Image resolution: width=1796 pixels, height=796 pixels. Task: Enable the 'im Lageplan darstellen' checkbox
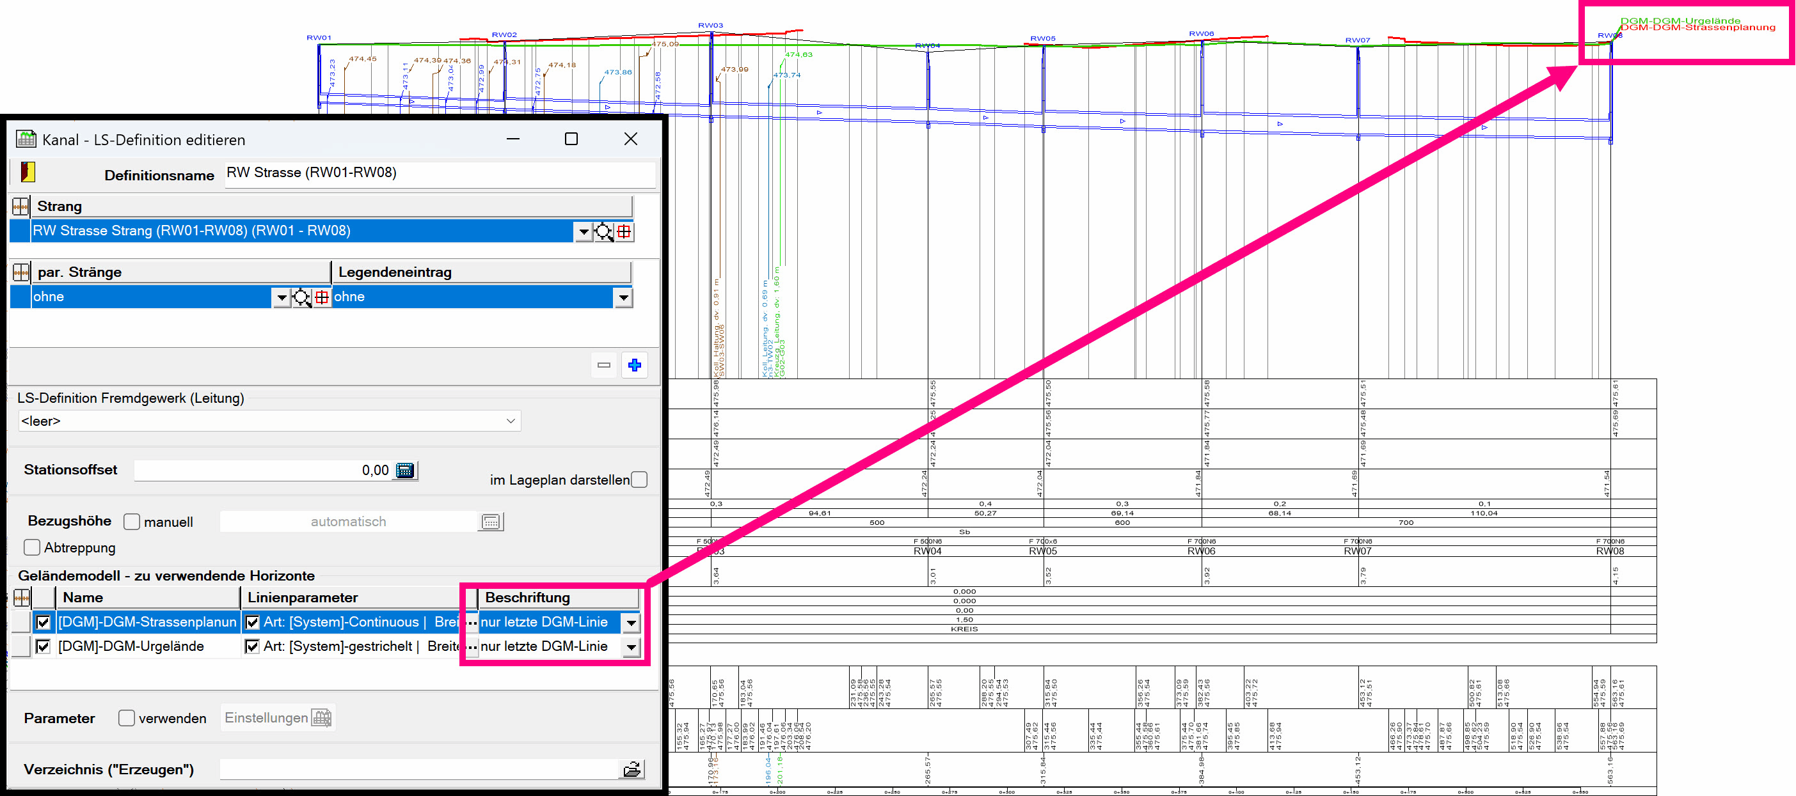pos(639,480)
